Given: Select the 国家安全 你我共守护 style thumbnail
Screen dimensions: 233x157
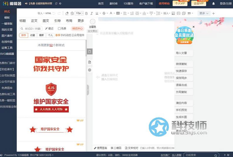Looking at the screenshot, I should pos(51,64).
